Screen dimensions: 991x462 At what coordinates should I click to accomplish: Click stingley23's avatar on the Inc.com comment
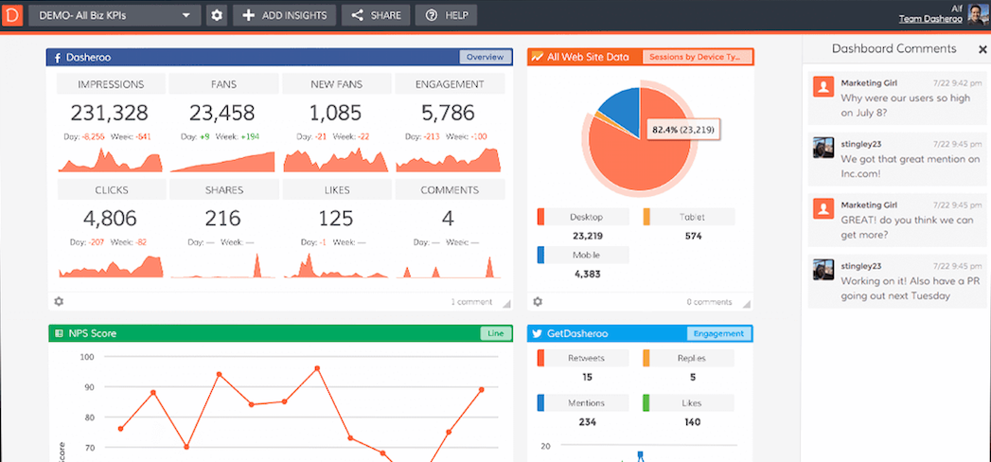tap(823, 148)
